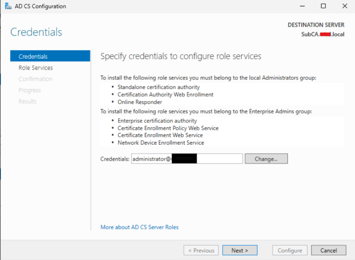355x260 pixels.
Task: Maximize the AD CS Configuration window
Action: (x=323, y=6)
